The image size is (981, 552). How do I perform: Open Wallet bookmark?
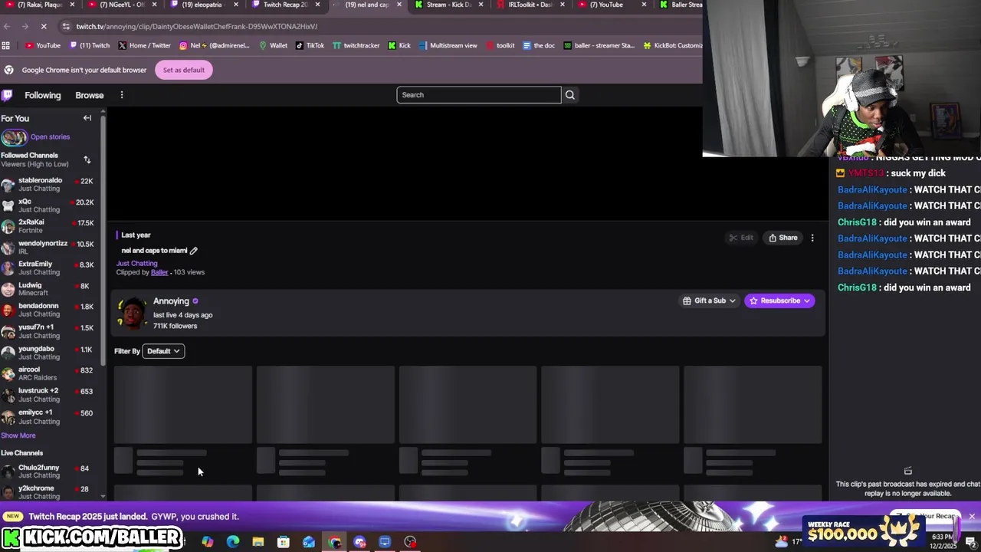pyautogui.click(x=273, y=45)
